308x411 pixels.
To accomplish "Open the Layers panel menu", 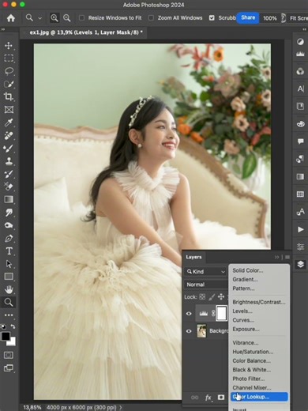I will pyautogui.click(x=287, y=257).
